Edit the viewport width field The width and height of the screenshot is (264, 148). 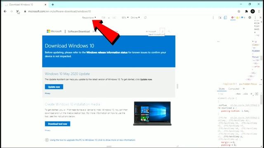click(x=103, y=17)
